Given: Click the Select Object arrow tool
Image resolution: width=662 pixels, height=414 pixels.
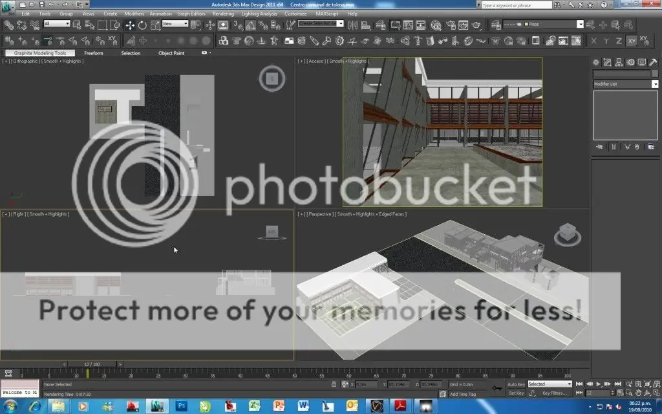Looking at the screenshot, I should click(77, 25).
